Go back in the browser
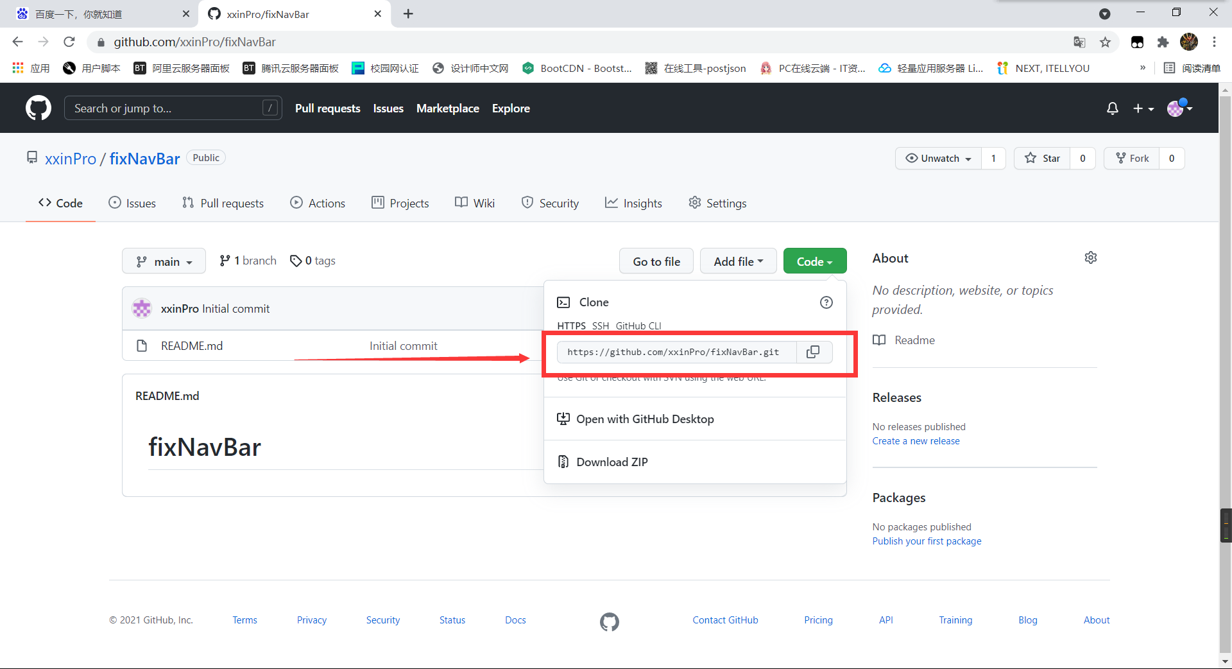The image size is (1232, 669). point(17,42)
